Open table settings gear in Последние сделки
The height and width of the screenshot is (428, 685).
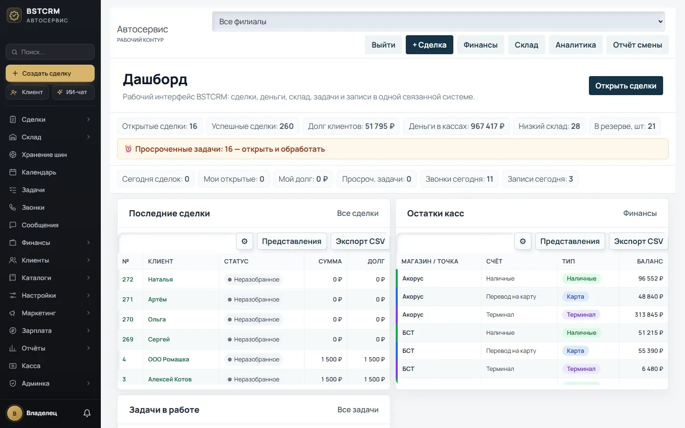245,241
